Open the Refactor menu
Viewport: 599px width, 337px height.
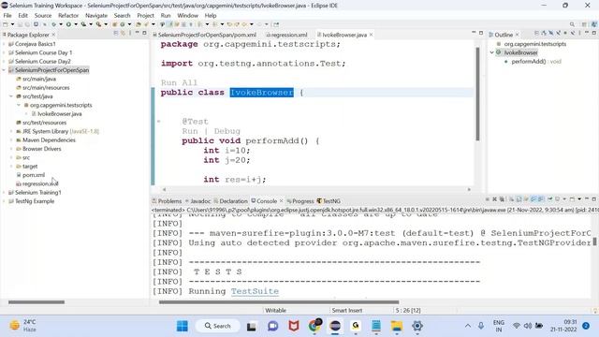point(68,15)
